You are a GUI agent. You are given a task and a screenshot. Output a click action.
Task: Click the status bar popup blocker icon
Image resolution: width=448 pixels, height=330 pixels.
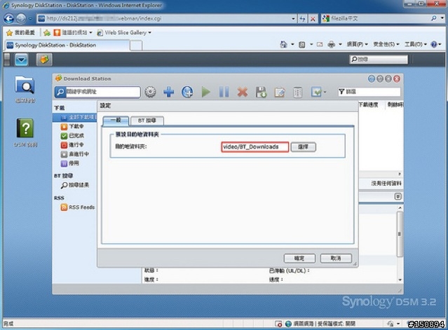pos(278,324)
